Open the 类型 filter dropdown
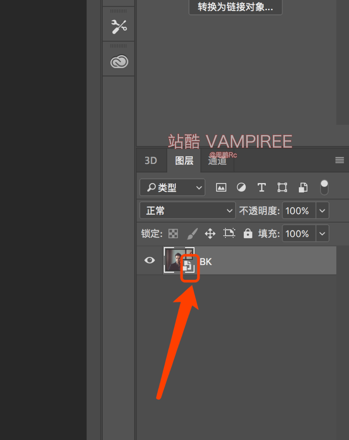This screenshot has height=440, width=349. tap(172, 187)
